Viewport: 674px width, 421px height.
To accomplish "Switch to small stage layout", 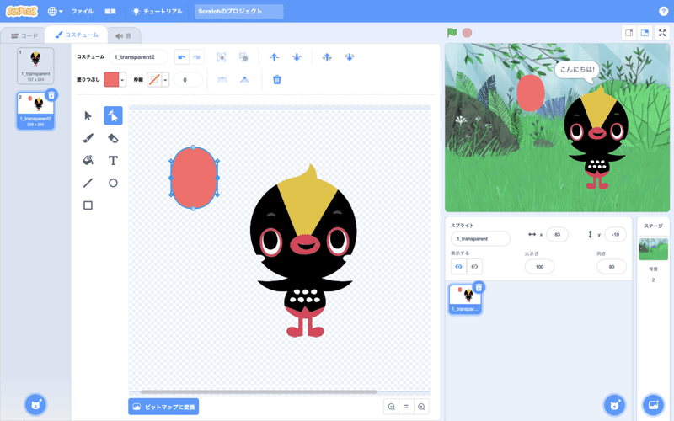I will (629, 33).
